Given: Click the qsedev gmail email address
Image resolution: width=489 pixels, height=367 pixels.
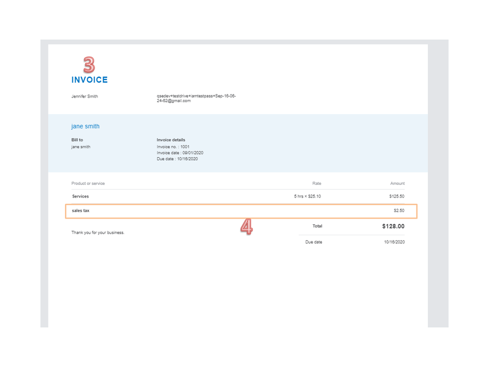Looking at the screenshot, I should pos(196,98).
